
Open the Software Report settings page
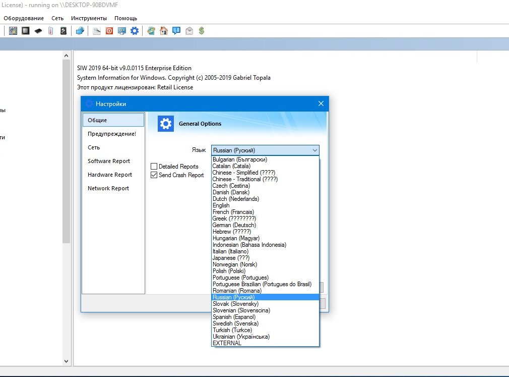click(x=113, y=161)
